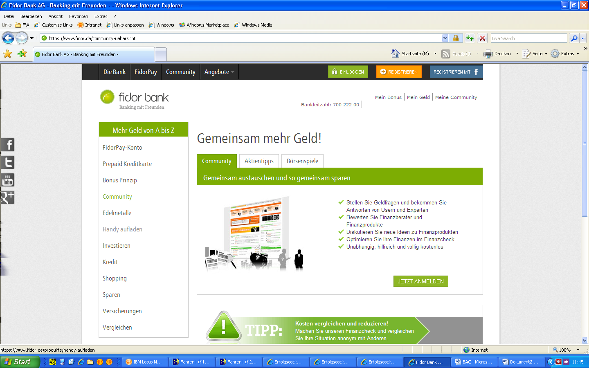
Task: Open the Favorites Center star icon
Action: [8, 54]
